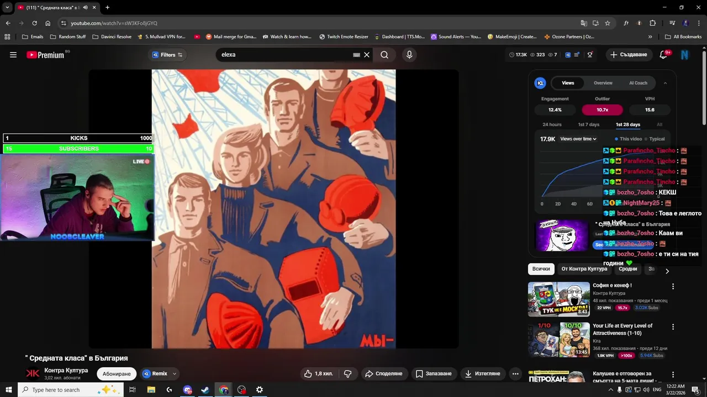This screenshot has height=397, width=707.
Task: Like the video (1,8 хил.)
Action: [319, 373]
